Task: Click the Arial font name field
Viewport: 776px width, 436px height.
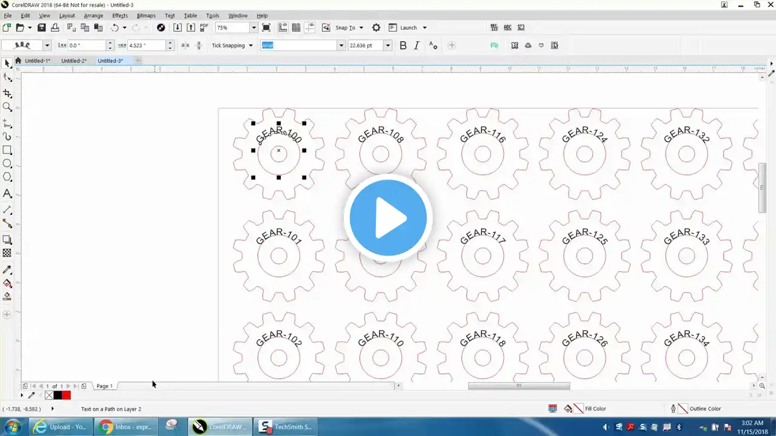Action: point(298,45)
